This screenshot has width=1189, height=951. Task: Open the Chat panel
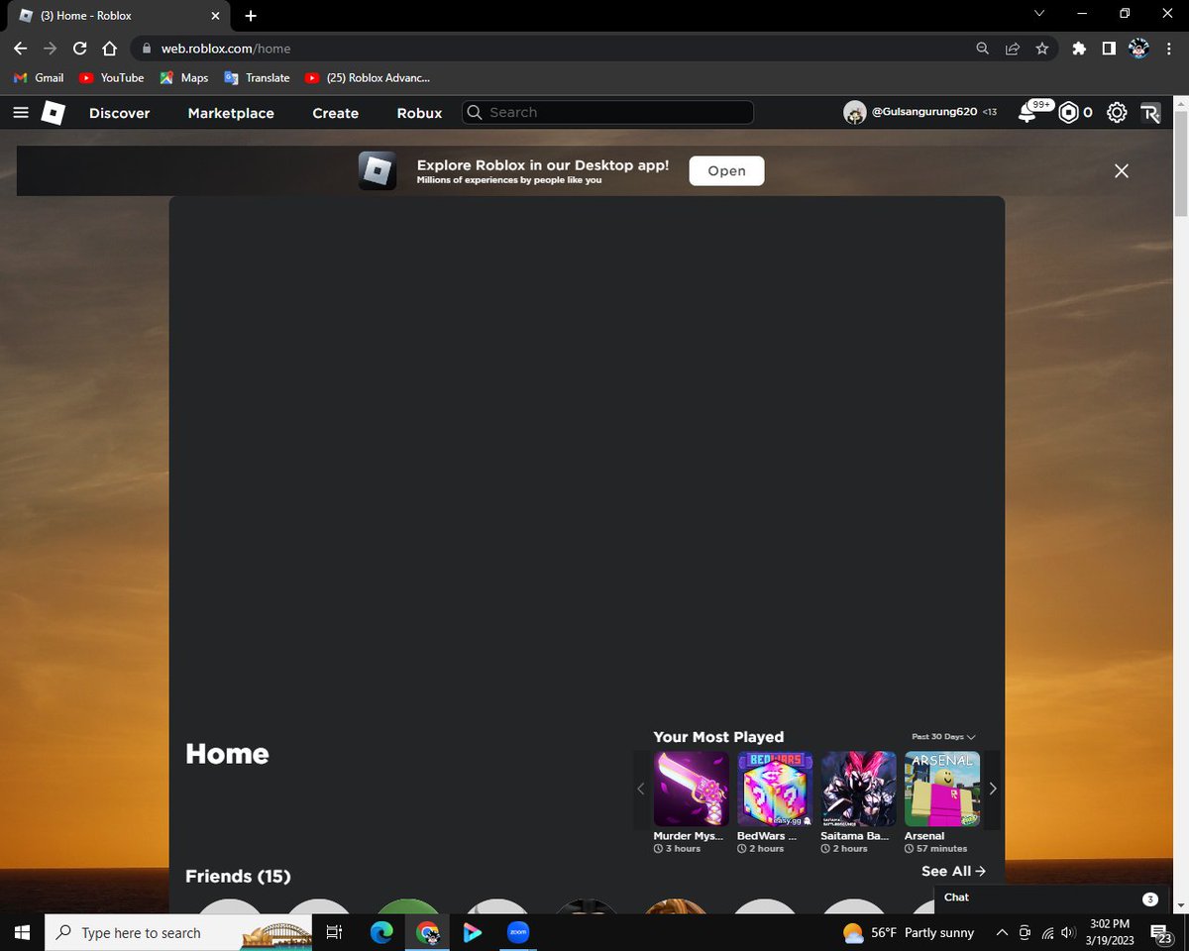coord(1051,898)
